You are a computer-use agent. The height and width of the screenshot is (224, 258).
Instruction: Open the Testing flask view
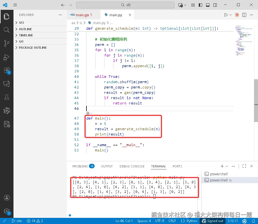tap(6, 97)
